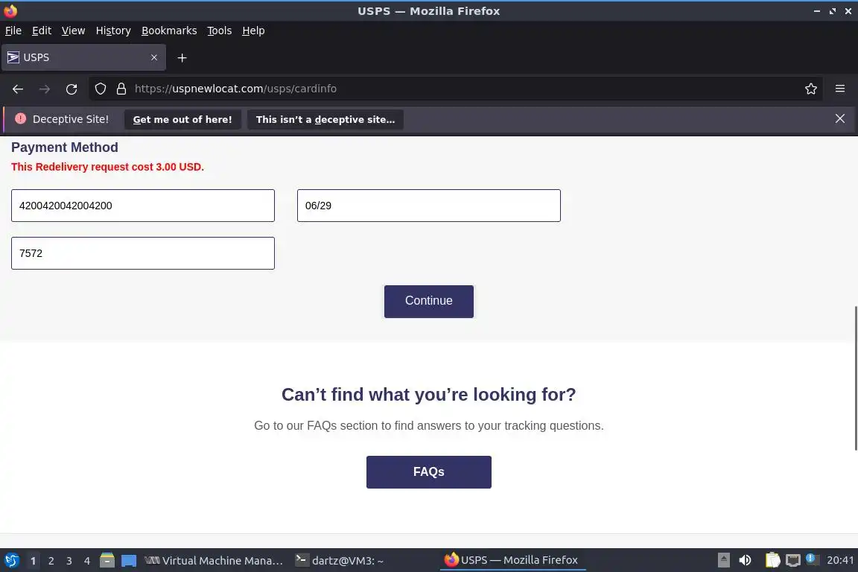
Task: Dismiss the Deceptive Site warning bar
Action: 840,118
